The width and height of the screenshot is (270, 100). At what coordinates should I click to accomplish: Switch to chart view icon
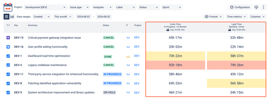[12, 17]
